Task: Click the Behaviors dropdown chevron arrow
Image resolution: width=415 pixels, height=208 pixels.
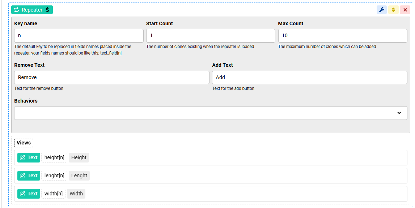Action: click(x=399, y=113)
